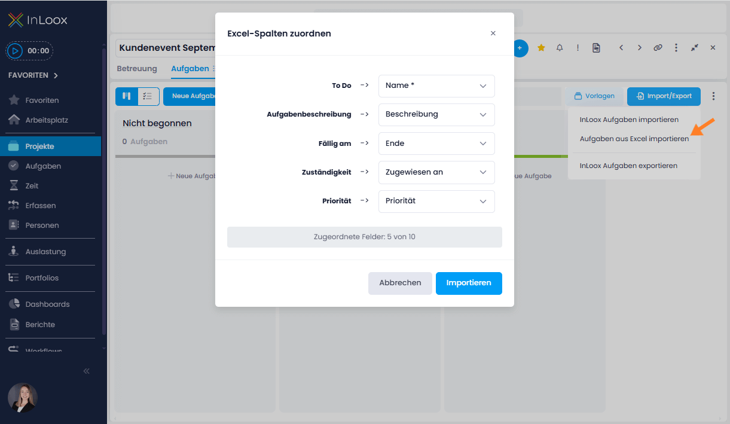Expand the Ende field dropdown
This screenshot has width=730, height=424.
436,144
